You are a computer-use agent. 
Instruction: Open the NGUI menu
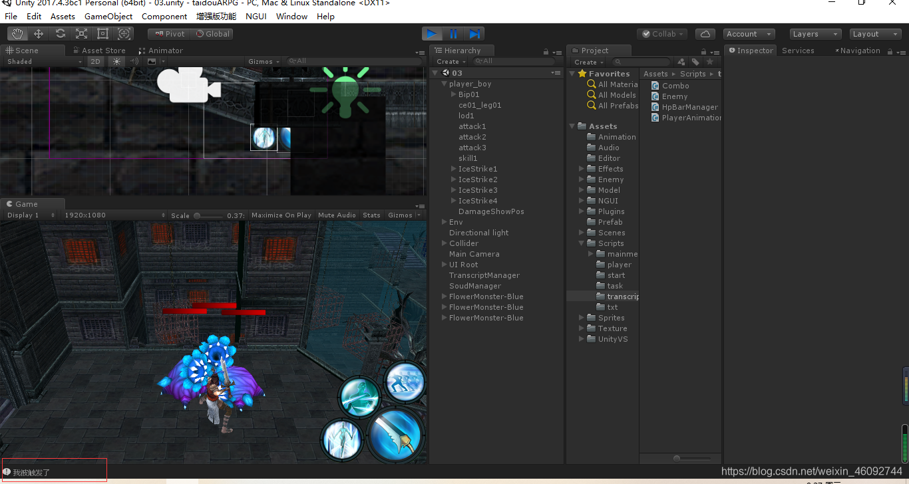point(256,16)
